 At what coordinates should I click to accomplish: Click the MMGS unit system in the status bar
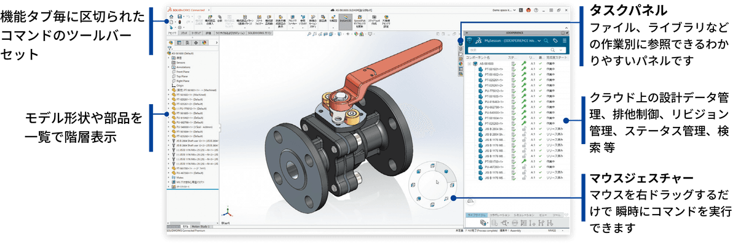(x=552, y=231)
